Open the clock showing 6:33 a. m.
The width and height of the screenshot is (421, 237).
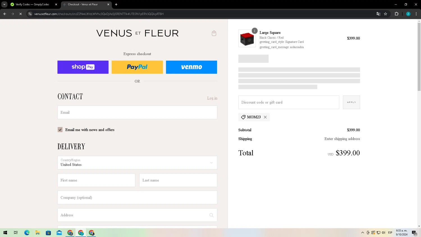pyautogui.click(x=402, y=233)
